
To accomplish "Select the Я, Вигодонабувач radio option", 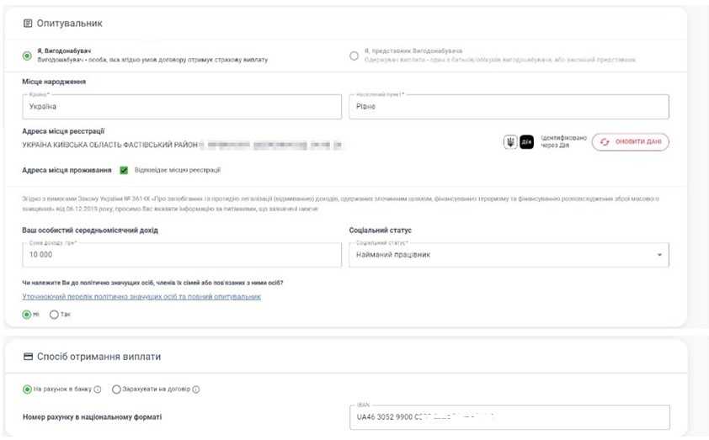I will click(x=28, y=56).
